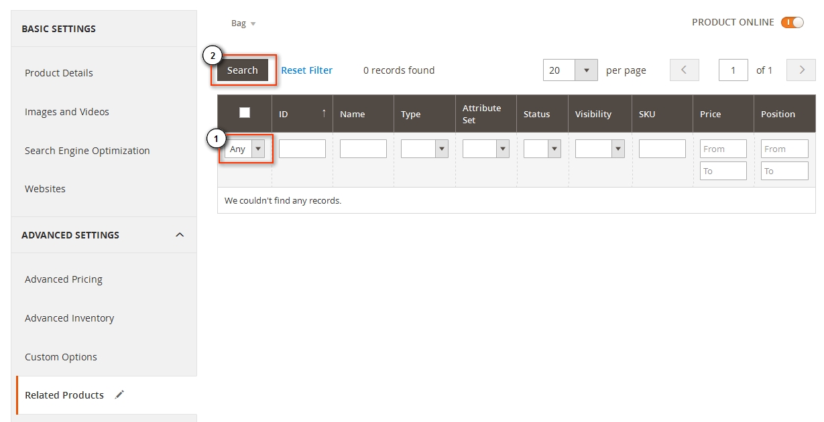This screenshot has height=422, width=824.
Task: Open the Search Engine Optimization section
Action: pyautogui.click(x=87, y=150)
